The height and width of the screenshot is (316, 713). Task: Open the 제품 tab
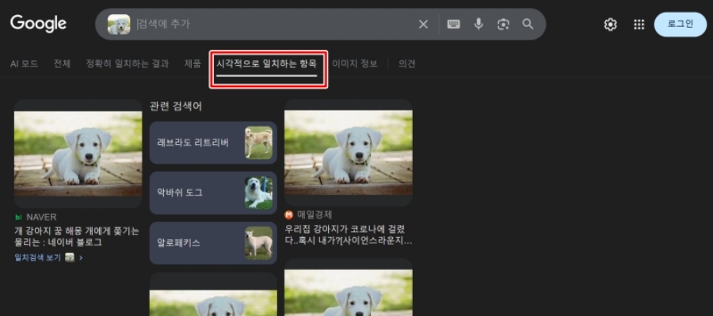[193, 63]
